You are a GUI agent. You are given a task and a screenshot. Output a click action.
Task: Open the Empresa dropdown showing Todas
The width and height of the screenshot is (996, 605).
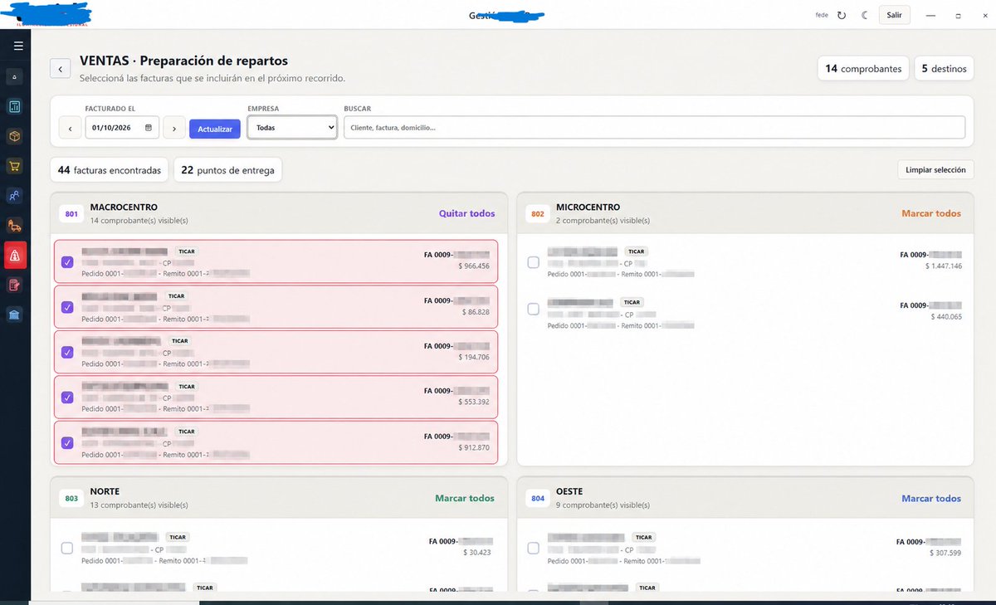coord(292,127)
